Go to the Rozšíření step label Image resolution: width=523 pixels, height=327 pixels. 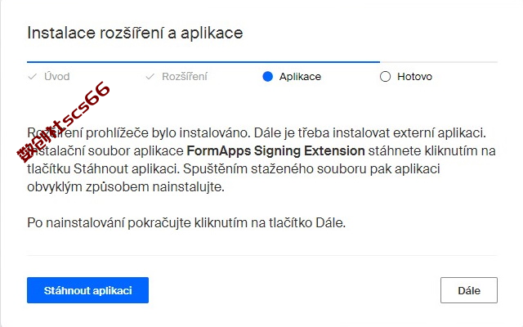(185, 76)
